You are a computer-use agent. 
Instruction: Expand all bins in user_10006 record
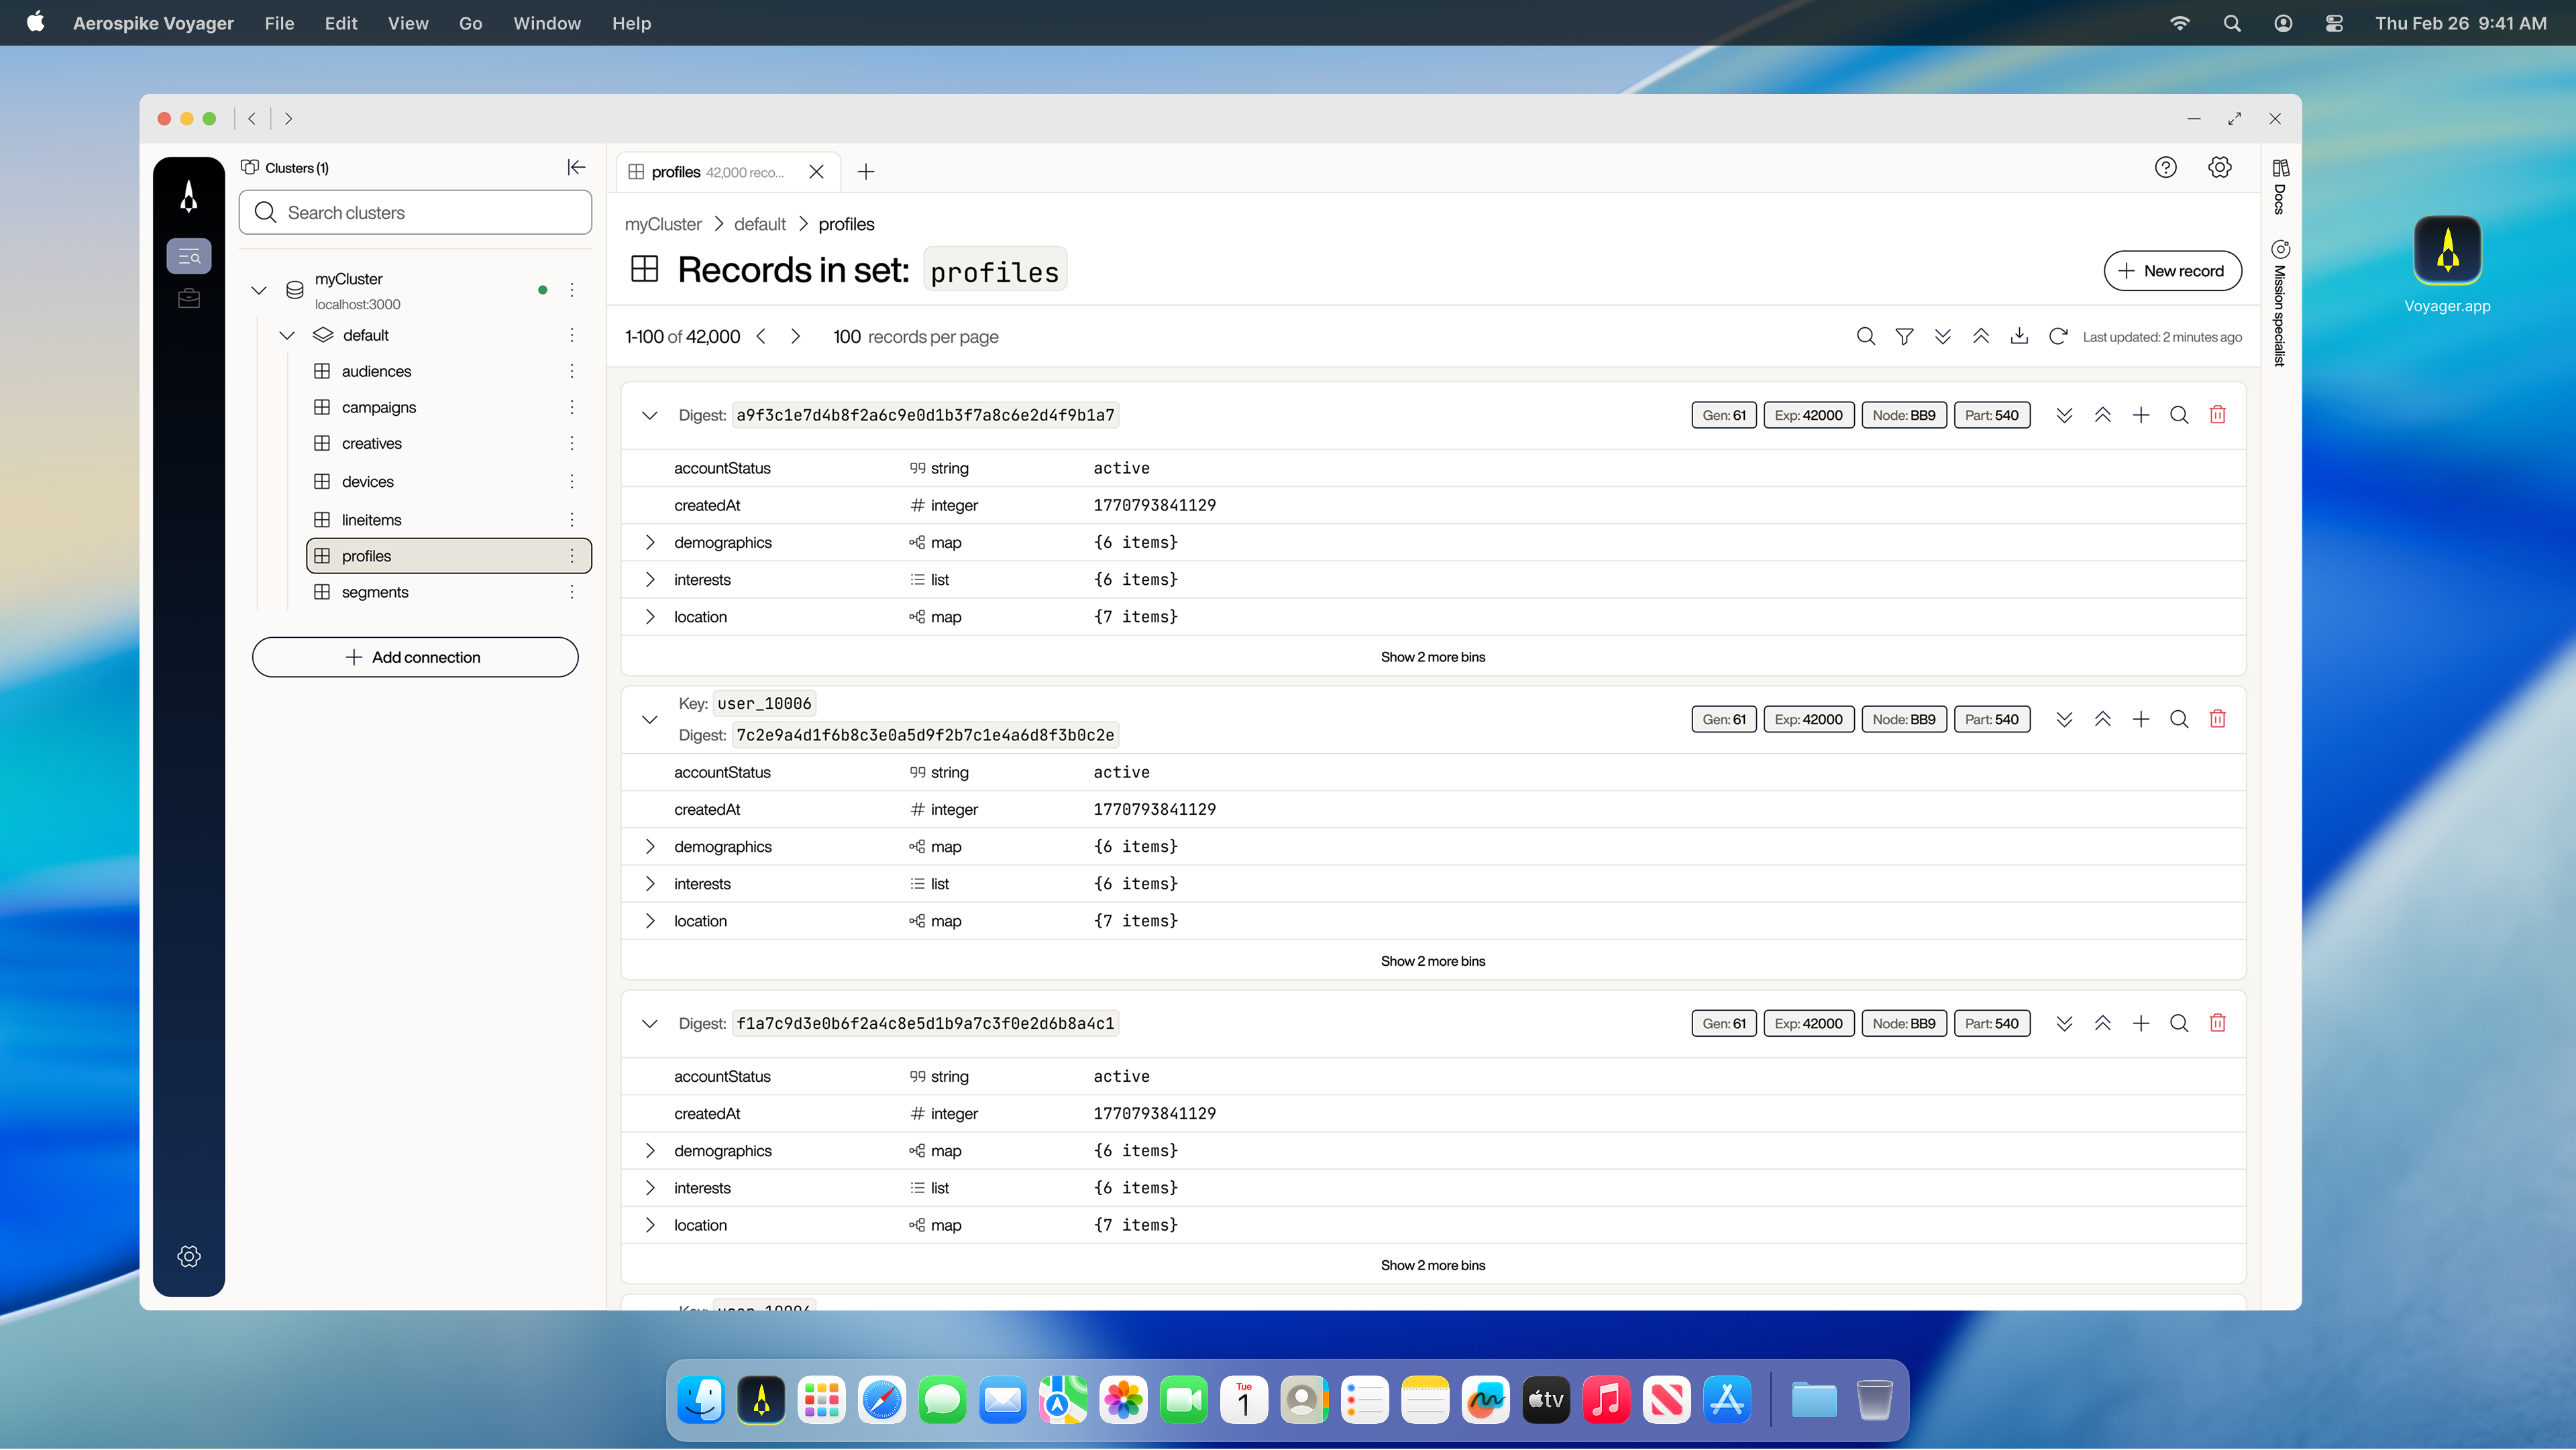tap(2064, 719)
